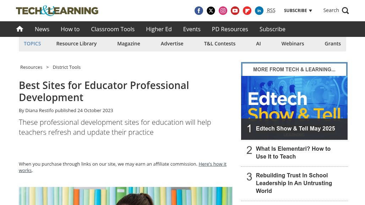Open Classroom Tools in the nav bar

tap(113, 29)
